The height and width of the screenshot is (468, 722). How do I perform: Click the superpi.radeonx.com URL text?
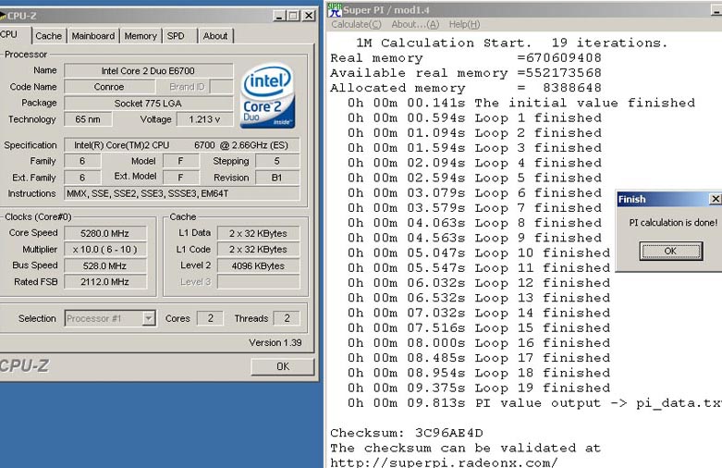444,462
